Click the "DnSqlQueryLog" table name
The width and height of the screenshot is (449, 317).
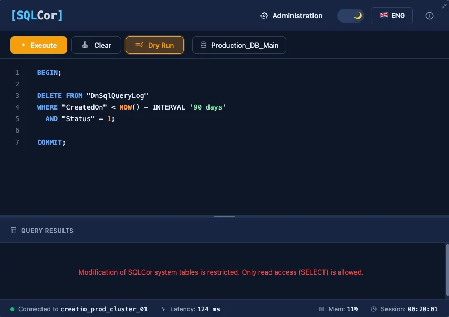point(117,96)
